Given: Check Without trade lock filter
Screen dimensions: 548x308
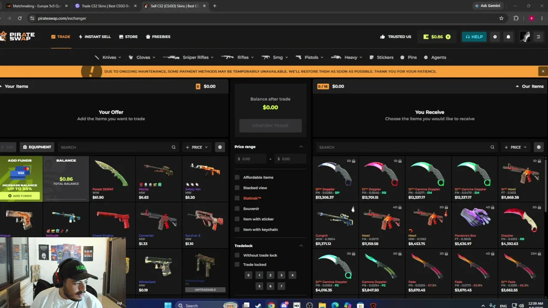Looking at the screenshot, I should (x=237, y=255).
